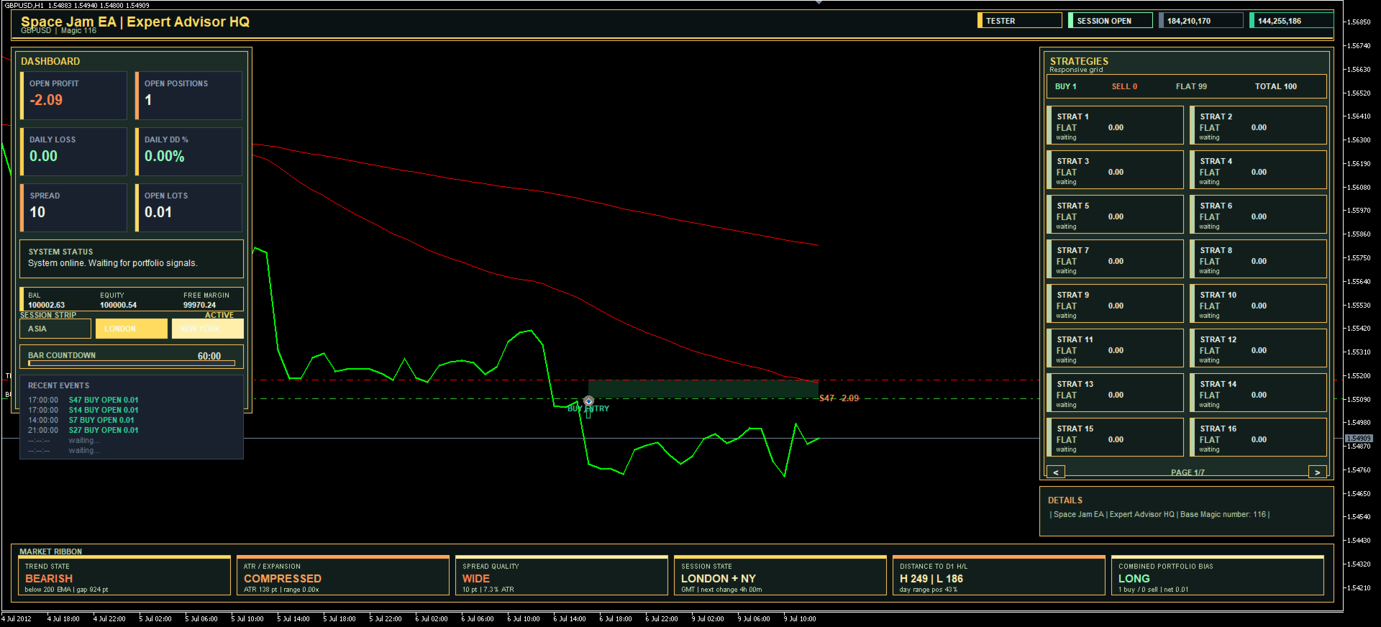Click the SELL 0 count in Strategies summary

point(1125,86)
